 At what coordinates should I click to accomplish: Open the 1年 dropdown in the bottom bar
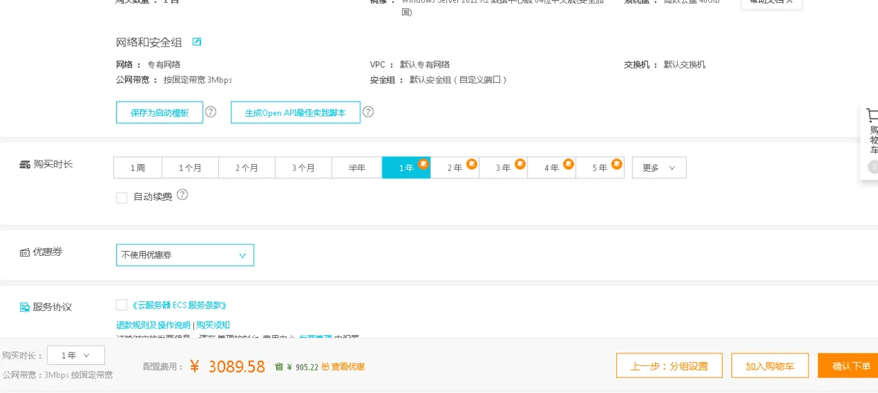tap(76, 355)
